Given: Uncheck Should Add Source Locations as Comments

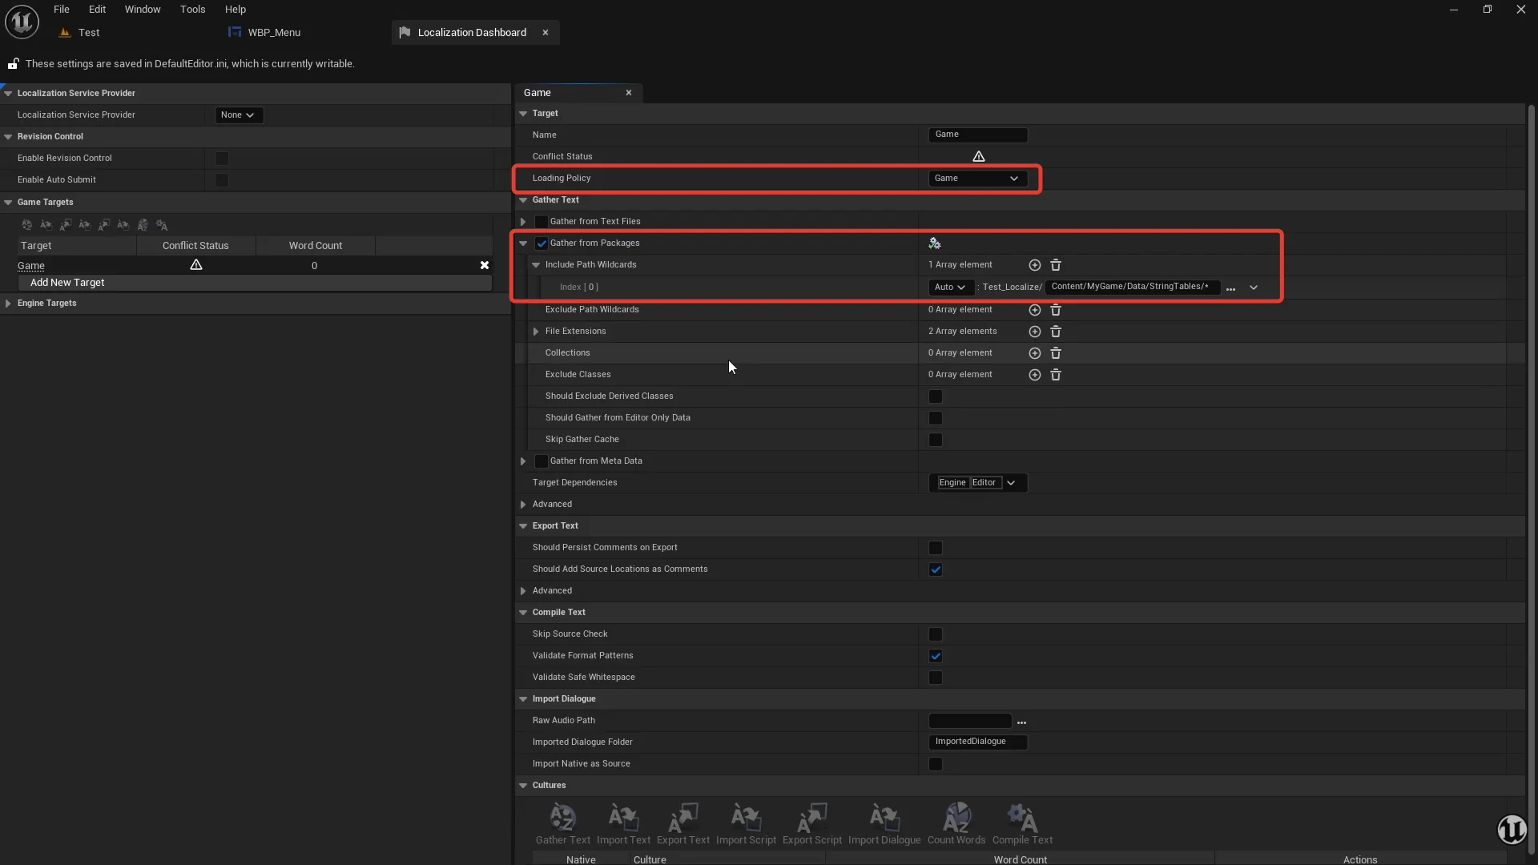Looking at the screenshot, I should pyautogui.click(x=936, y=569).
